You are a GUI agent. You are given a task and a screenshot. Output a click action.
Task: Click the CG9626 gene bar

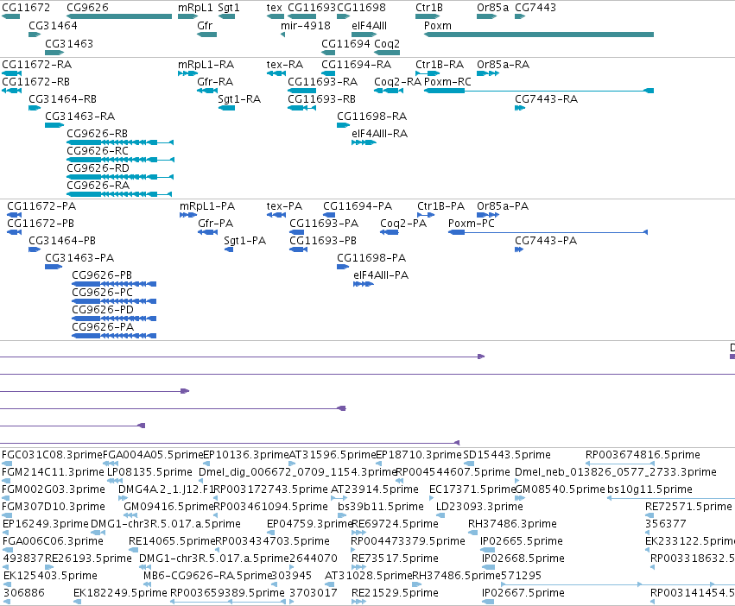tap(119, 16)
